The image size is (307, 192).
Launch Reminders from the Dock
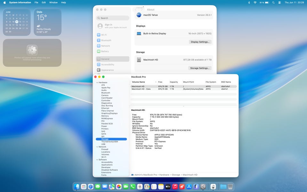[x=154, y=187]
